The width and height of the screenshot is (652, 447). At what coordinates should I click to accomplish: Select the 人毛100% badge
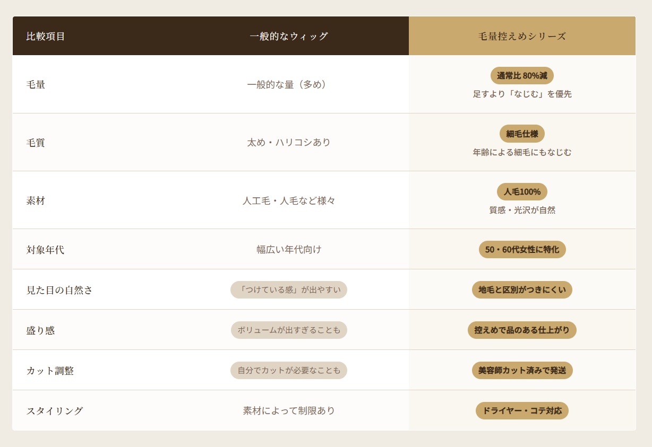point(522,192)
